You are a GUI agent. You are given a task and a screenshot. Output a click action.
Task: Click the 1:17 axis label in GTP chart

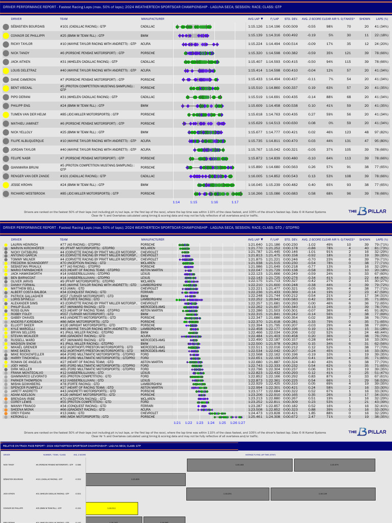[235, 202]
